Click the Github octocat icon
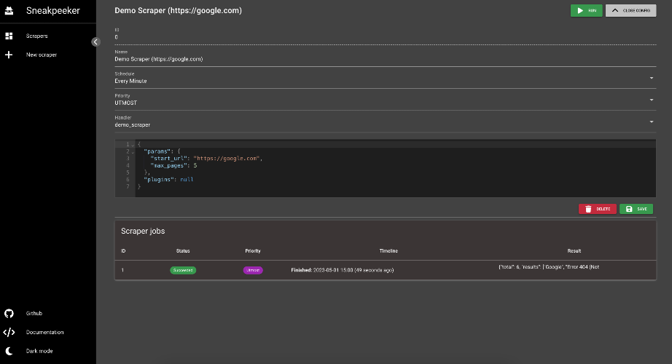Image resolution: width=672 pixels, height=364 pixels. click(9, 314)
